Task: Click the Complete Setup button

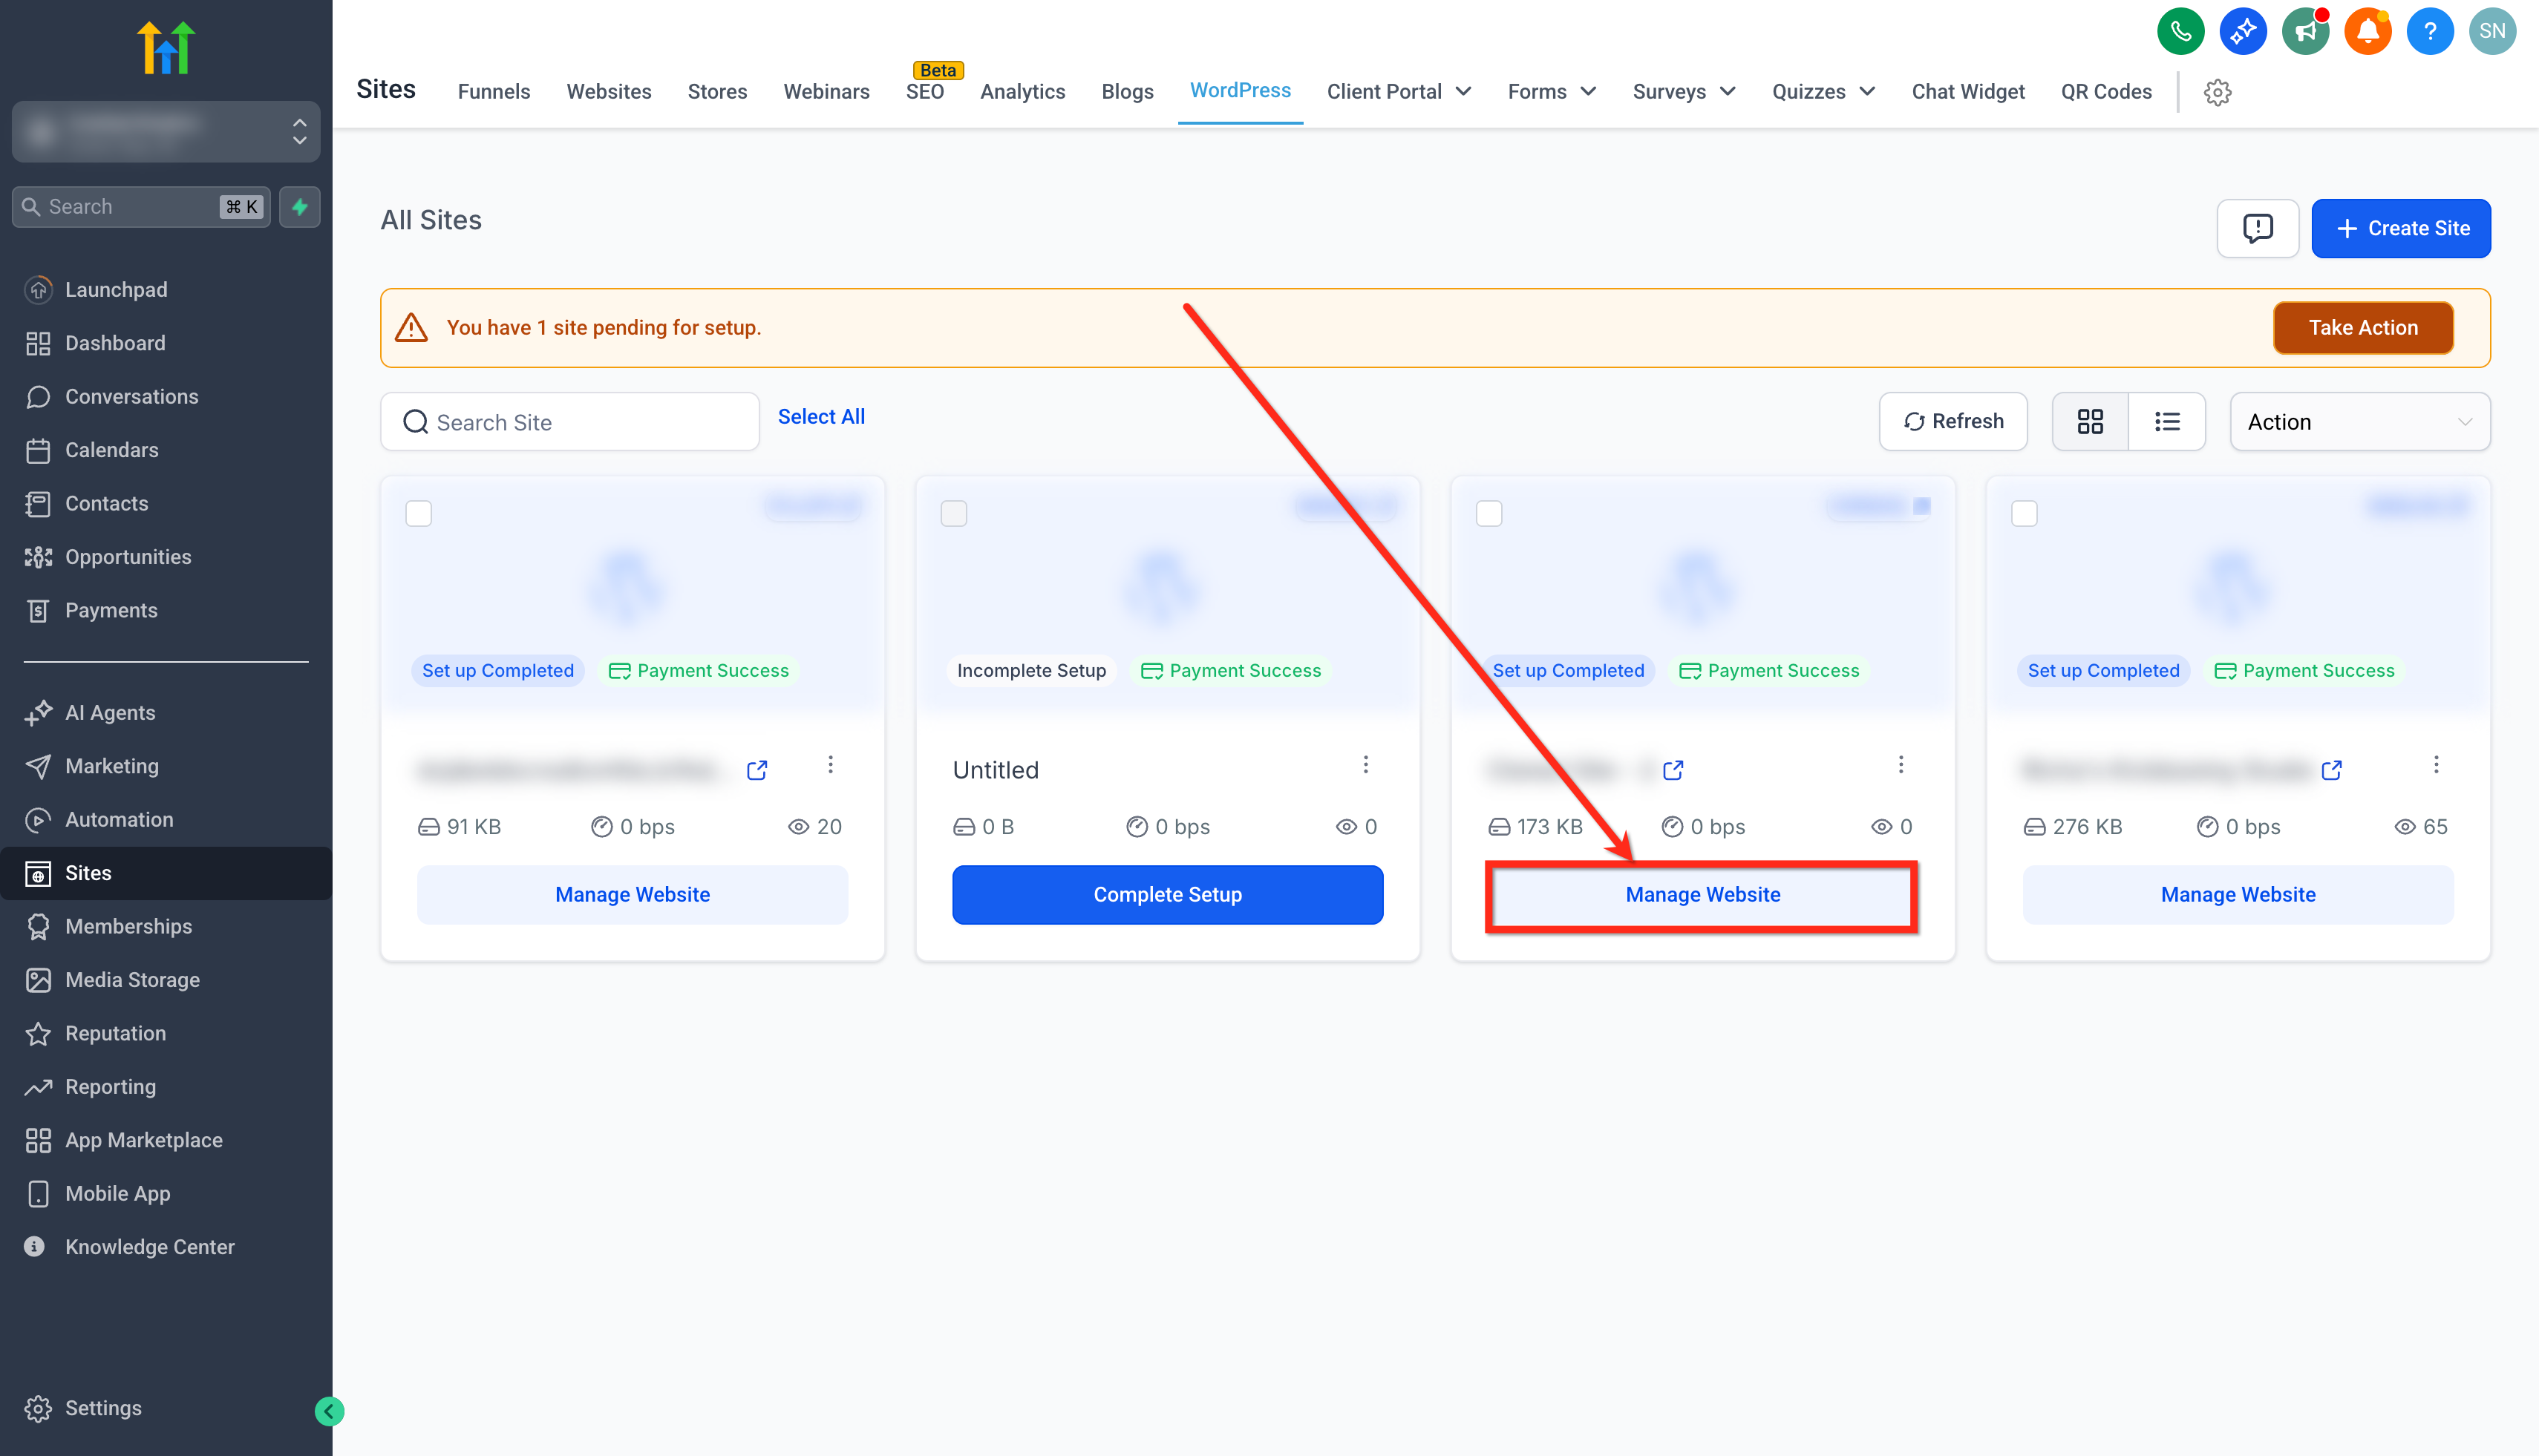Action: pos(1168,895)
